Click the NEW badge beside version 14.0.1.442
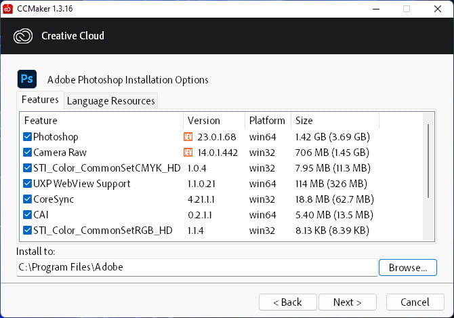 tap(188, 153)
